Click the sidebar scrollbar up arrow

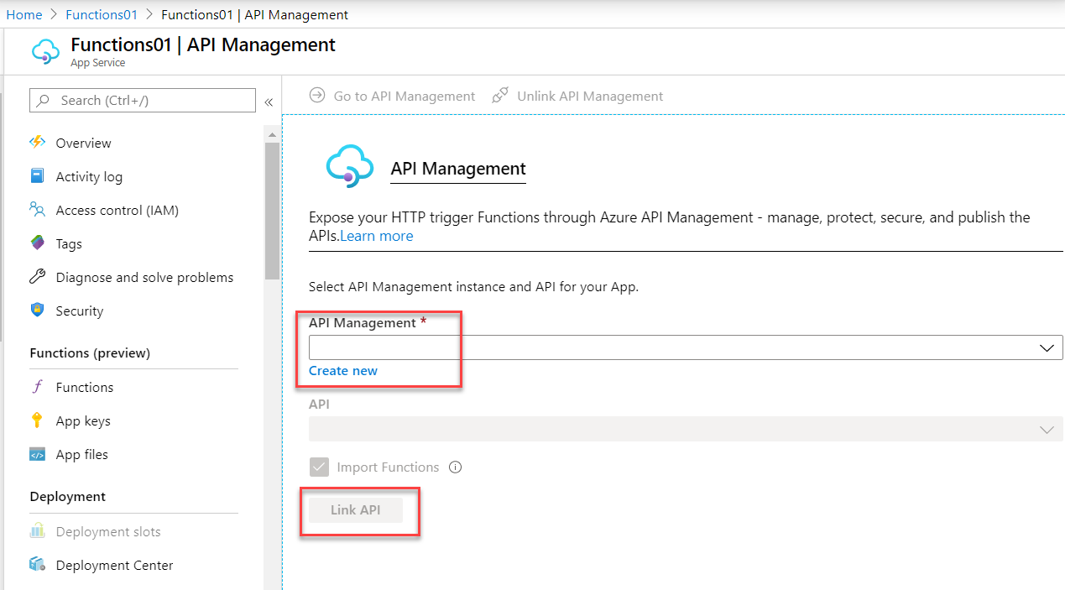pyautogui.click(x=272, y=134)
